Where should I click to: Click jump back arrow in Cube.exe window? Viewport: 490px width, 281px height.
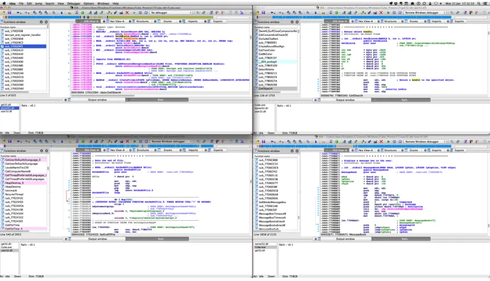click(x=18, y=13)
